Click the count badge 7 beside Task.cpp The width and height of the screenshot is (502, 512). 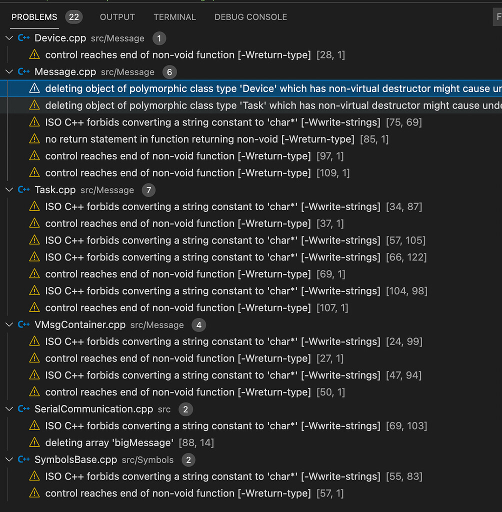148,190
